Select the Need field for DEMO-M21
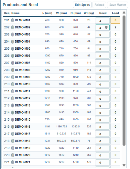 [x=103, y=162]
